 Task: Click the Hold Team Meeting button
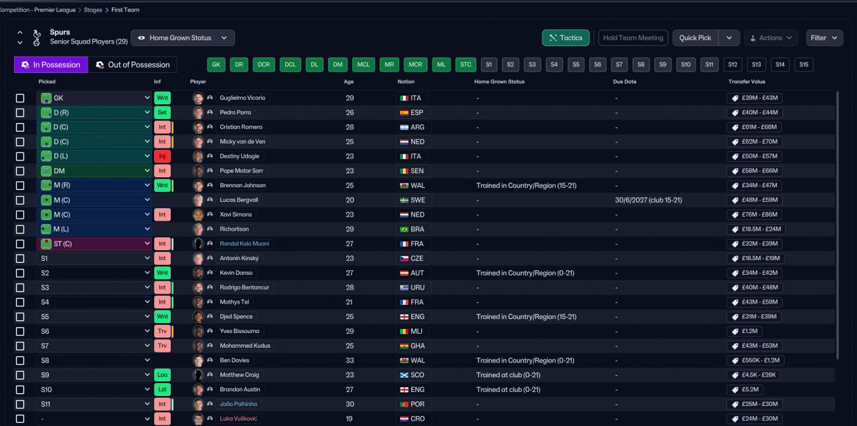(633, 38)
